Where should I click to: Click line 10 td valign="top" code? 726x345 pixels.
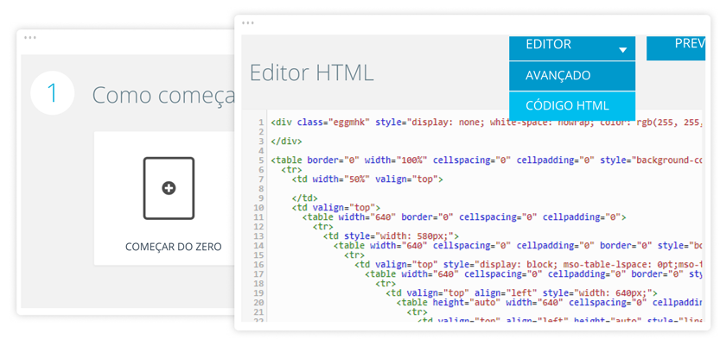tap(336, 208)
